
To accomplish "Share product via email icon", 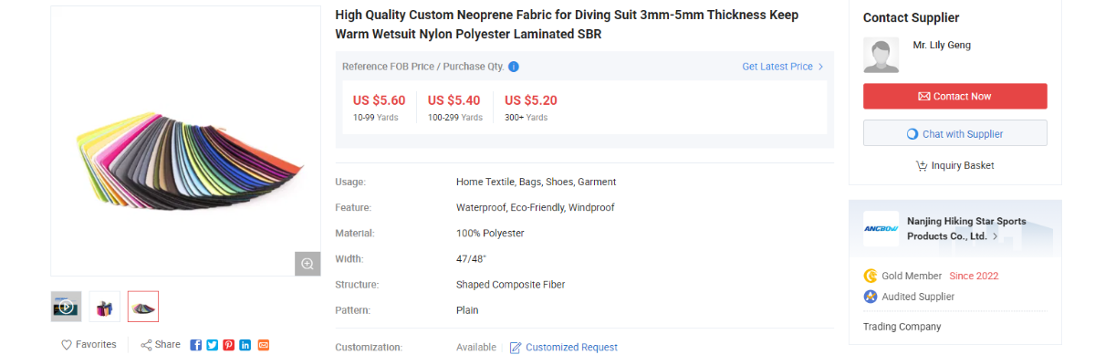I will click(264, 345).
